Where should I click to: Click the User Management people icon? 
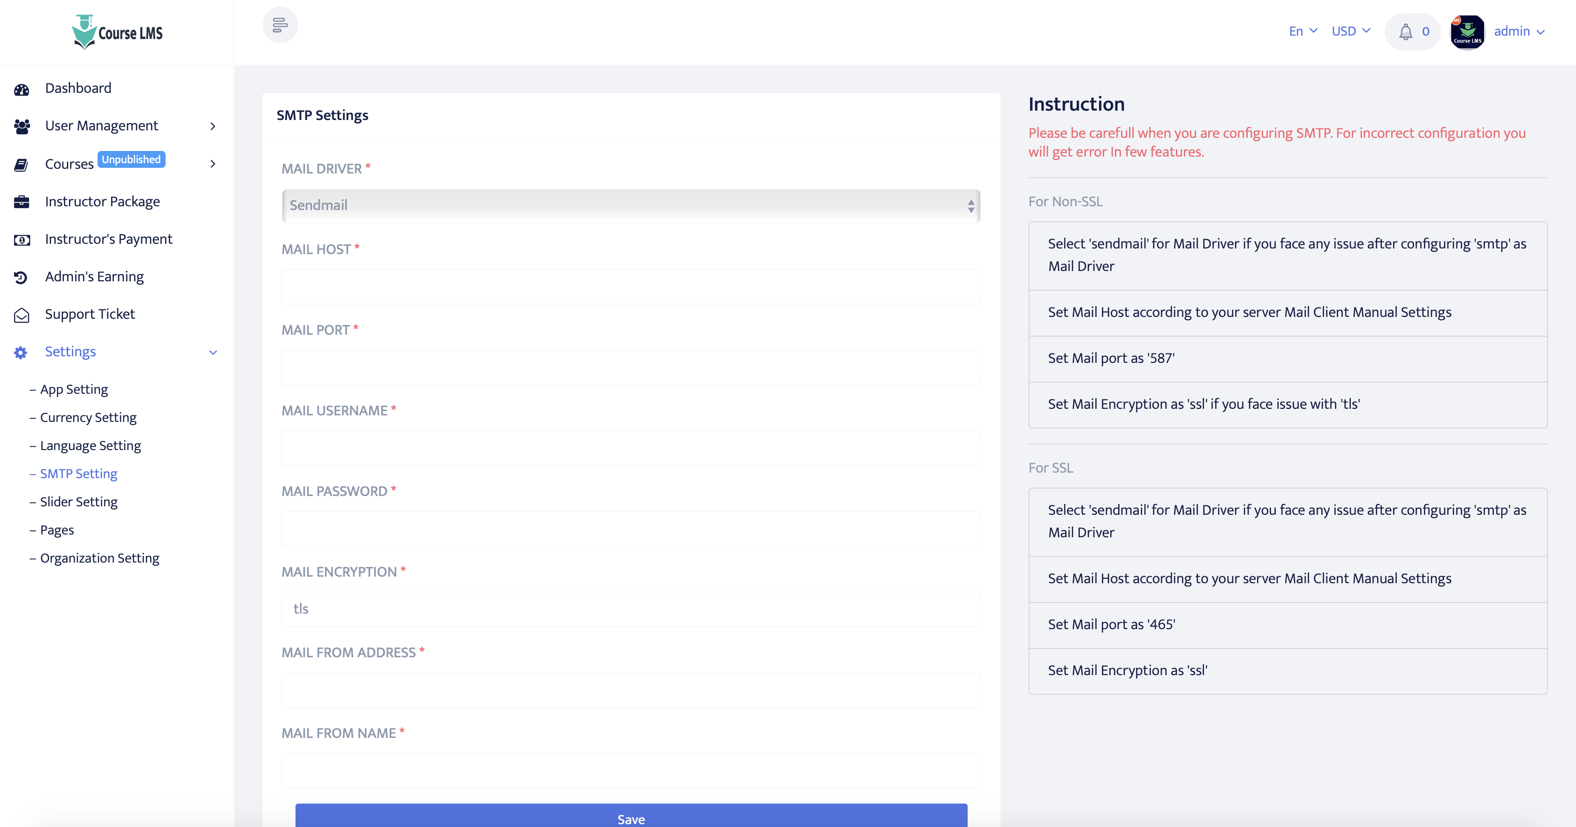pyautogui.click(x=22, y=127)
